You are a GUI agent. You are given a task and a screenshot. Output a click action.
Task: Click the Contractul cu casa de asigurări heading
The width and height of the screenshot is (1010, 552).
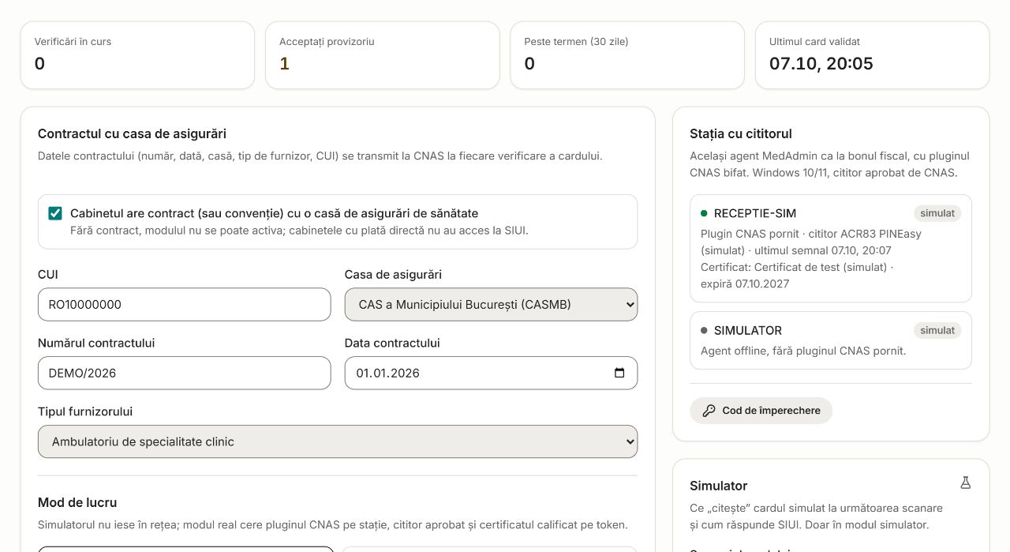click(x=132, y=133)
